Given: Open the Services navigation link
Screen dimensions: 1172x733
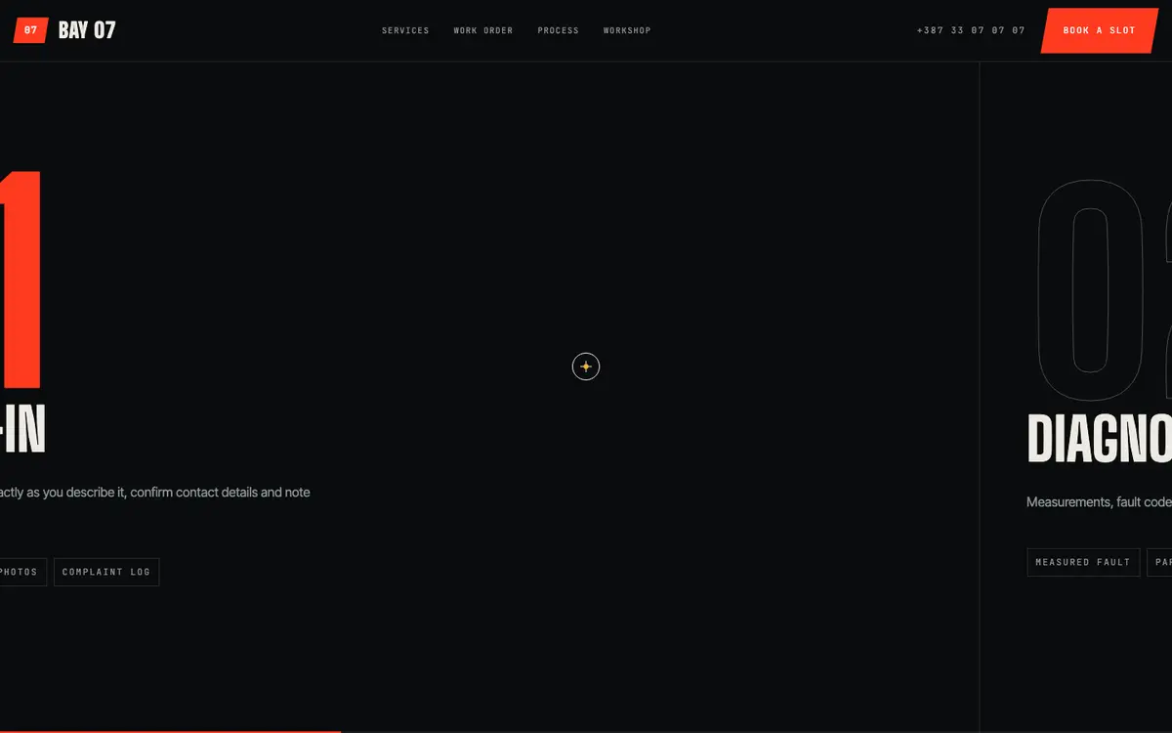Looking at the screenshot, I should coord(405,30).
